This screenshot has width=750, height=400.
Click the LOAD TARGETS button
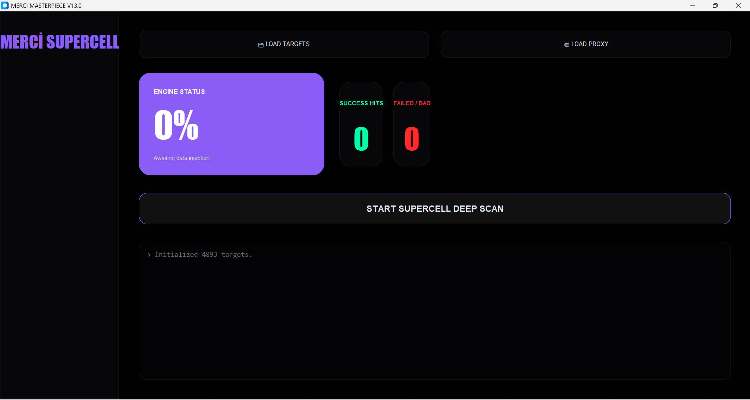click(284, 44)
